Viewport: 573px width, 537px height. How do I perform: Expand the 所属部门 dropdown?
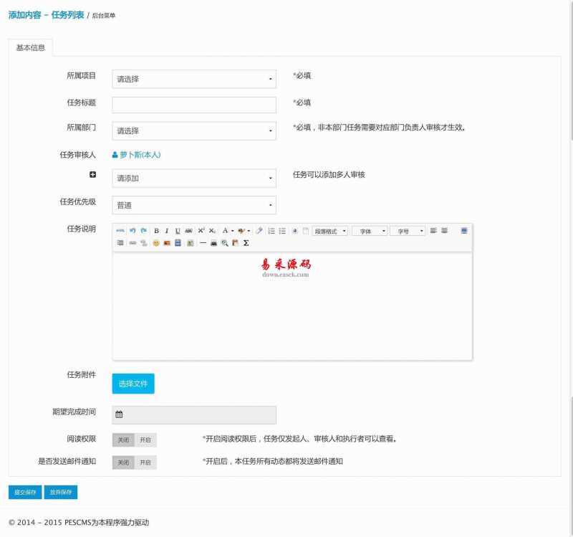(x=193, y=131)
